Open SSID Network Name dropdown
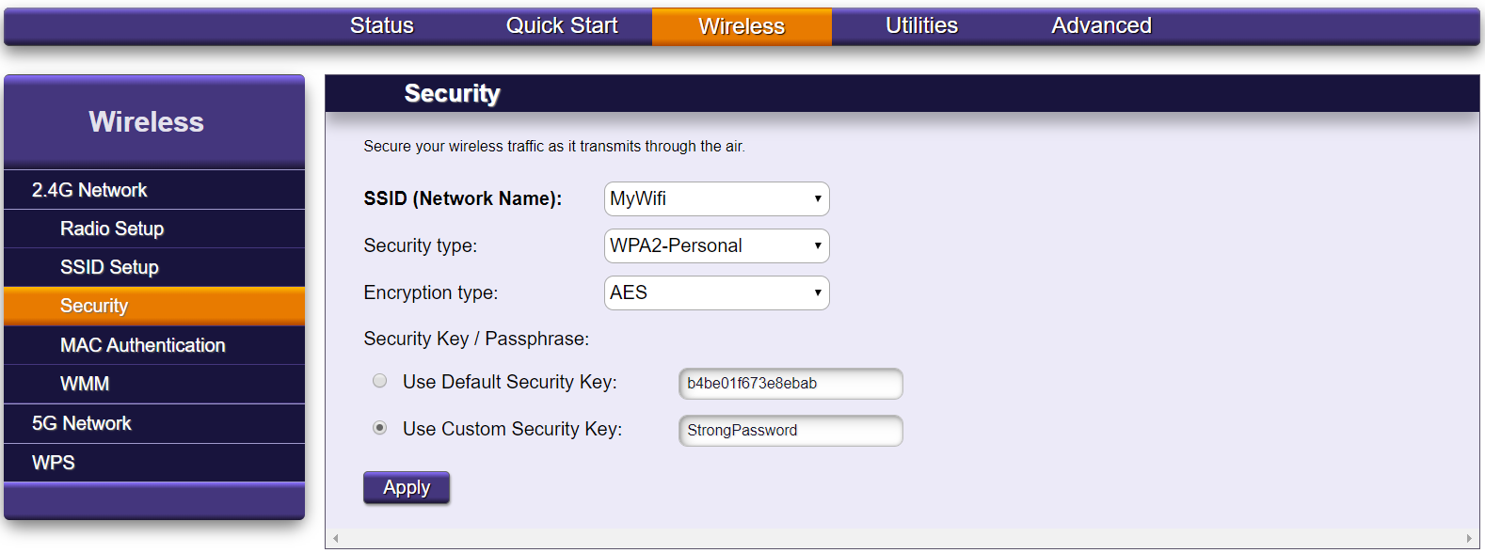Viewport: 1485px width, 553px height. (x=716, y=199)
